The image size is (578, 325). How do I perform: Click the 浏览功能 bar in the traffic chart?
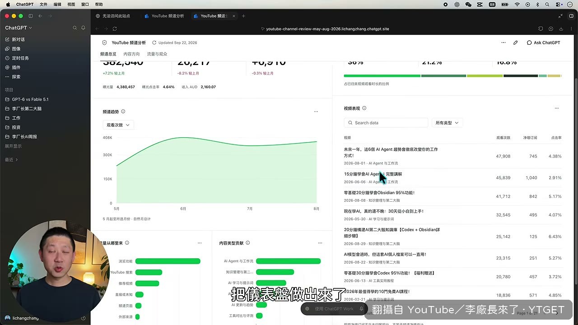tap(168, 261)
